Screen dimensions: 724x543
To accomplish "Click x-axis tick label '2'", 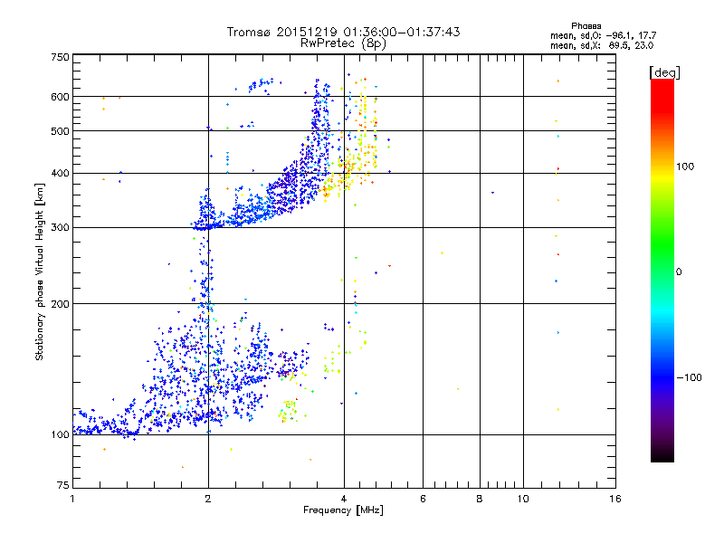I will click(208, 499).
